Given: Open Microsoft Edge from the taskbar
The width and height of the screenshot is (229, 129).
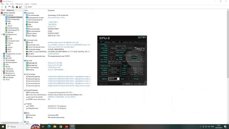Looking at the screenshot, I should [x=49, y=126].
